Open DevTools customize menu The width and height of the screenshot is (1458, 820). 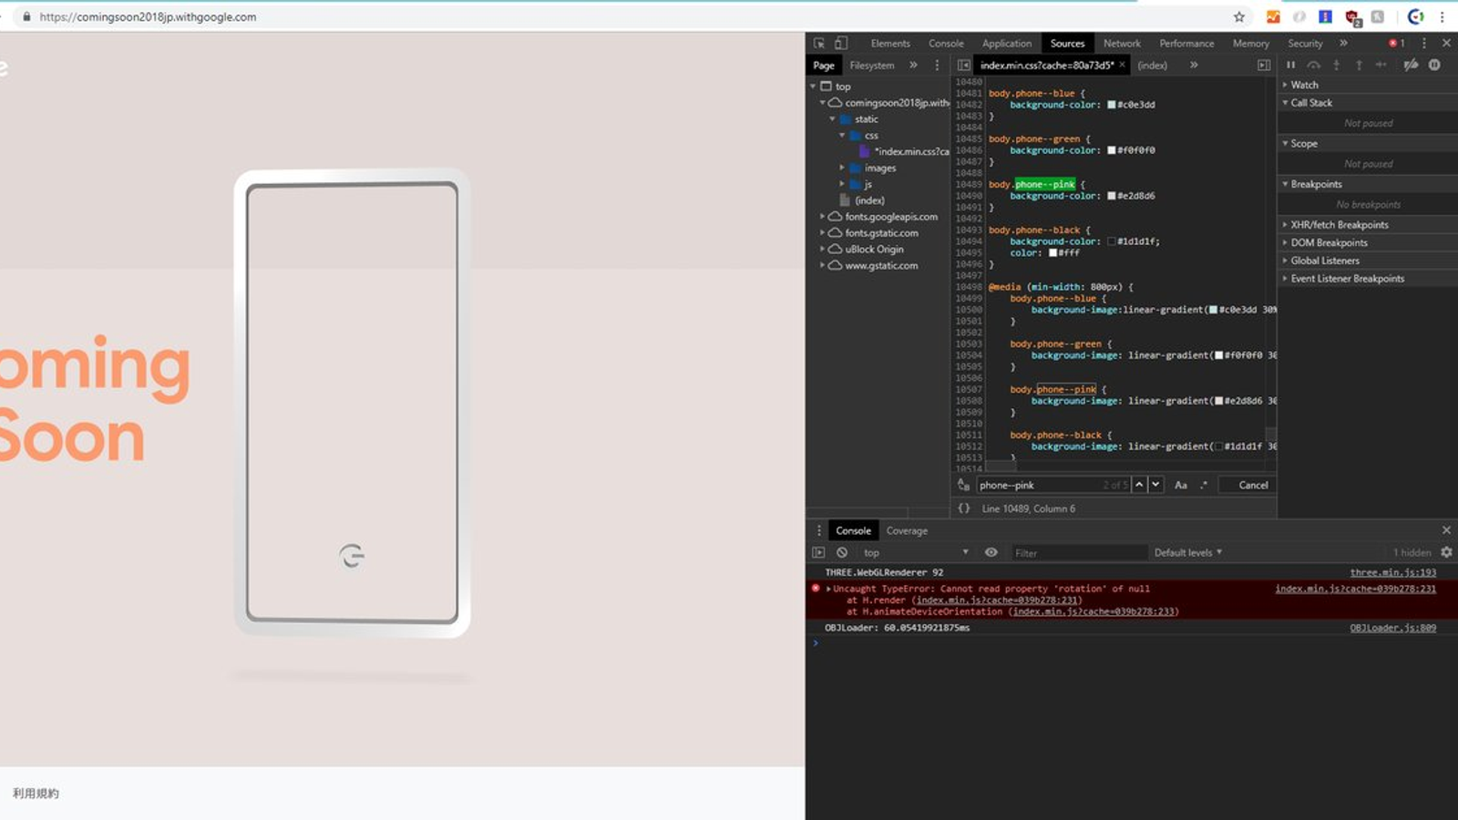pyautogui.click(x=1423, y=43)
